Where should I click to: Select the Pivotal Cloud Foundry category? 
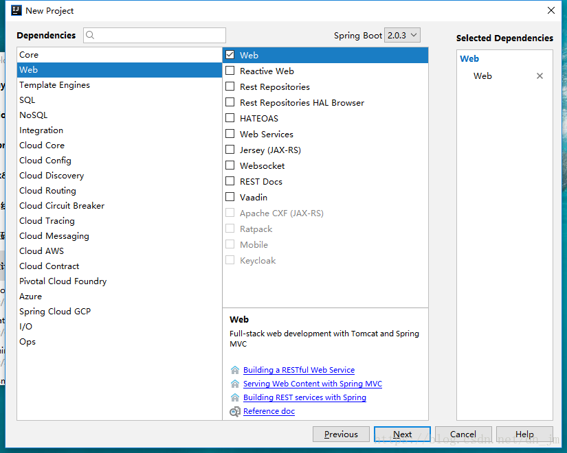coord(120,281)
